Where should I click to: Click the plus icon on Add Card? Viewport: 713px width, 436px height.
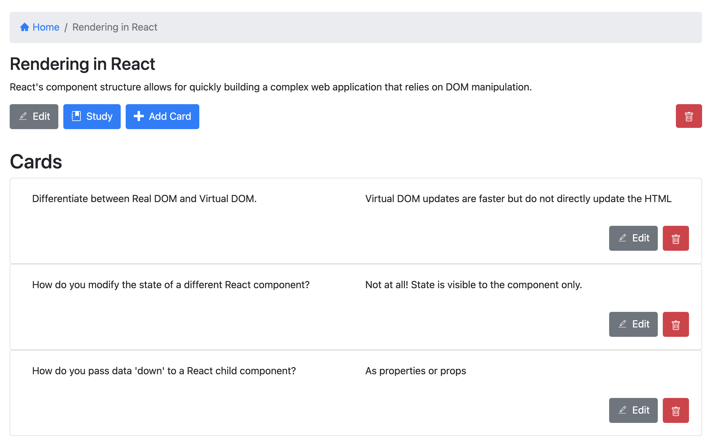pyautogui.click(x=138, y=116)
